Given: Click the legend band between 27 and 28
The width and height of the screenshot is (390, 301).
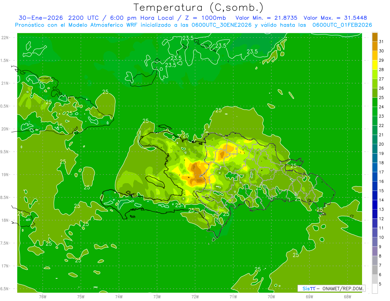Looking at the screenshot, I should pyautogui.click(x=375, y=74).
